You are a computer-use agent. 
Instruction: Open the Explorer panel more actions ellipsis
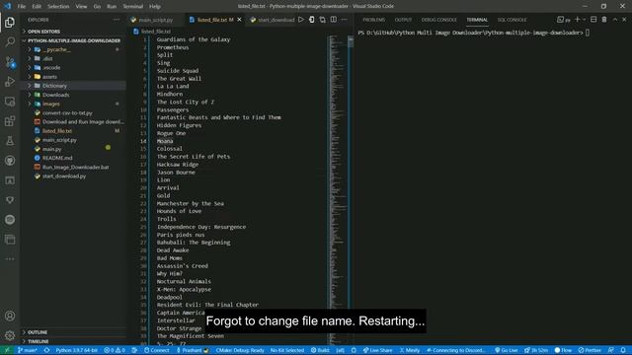(x=117, y=20)
